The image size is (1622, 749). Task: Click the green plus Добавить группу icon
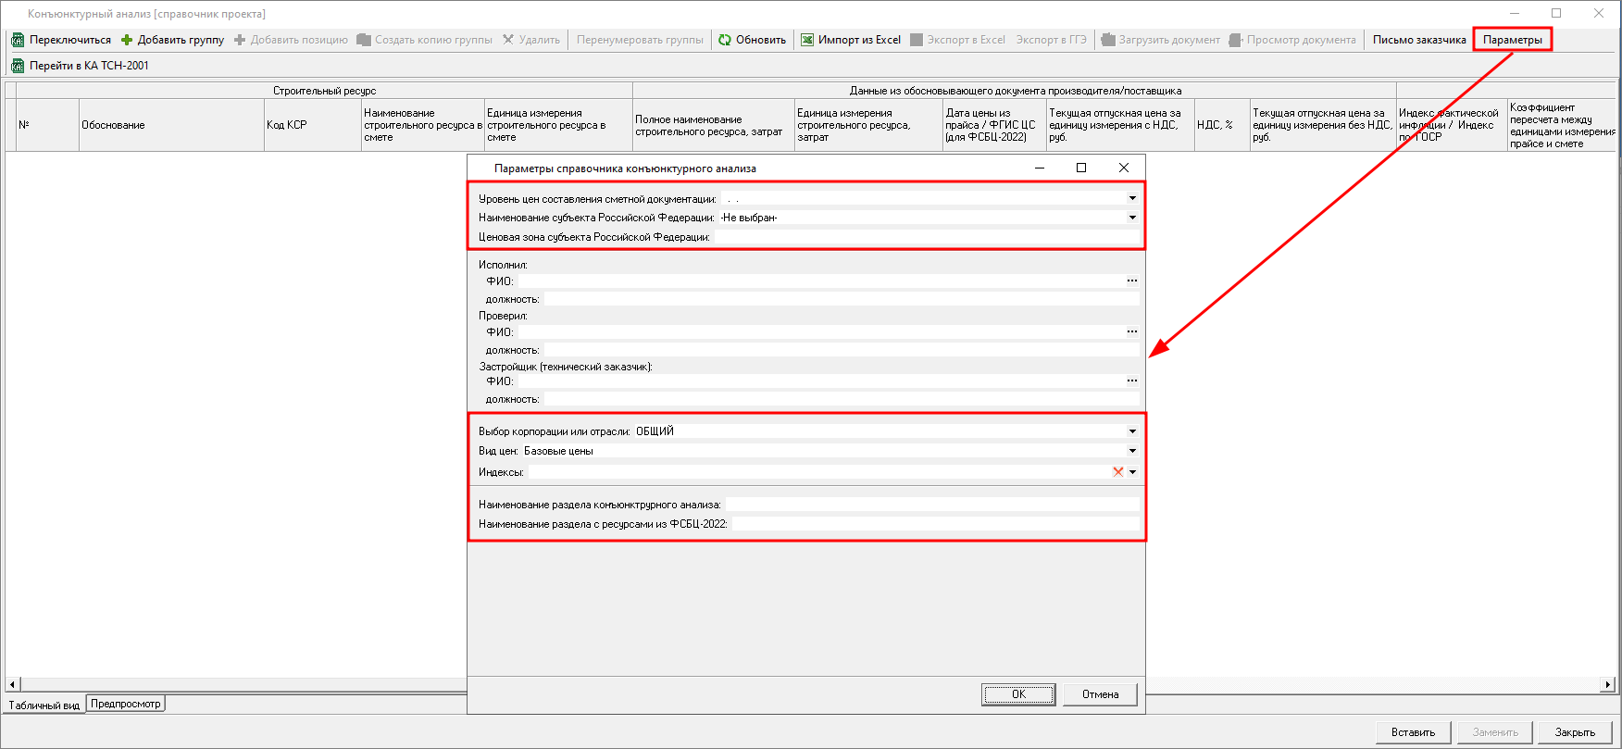click(x=127, y=40)
